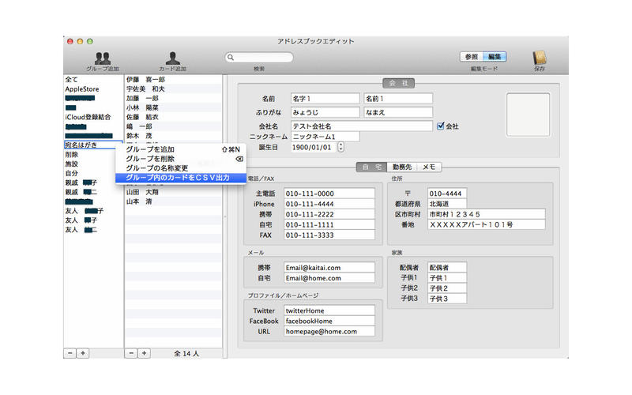Viewport: 632px width, 395px height.
Task: Open the メモ tab
Action: [x=429, y=167]
